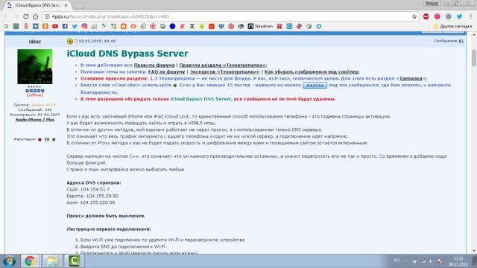Screen dimensions: 477x268
Task: Open the reputation value 78 link
Action: point(46,139)
